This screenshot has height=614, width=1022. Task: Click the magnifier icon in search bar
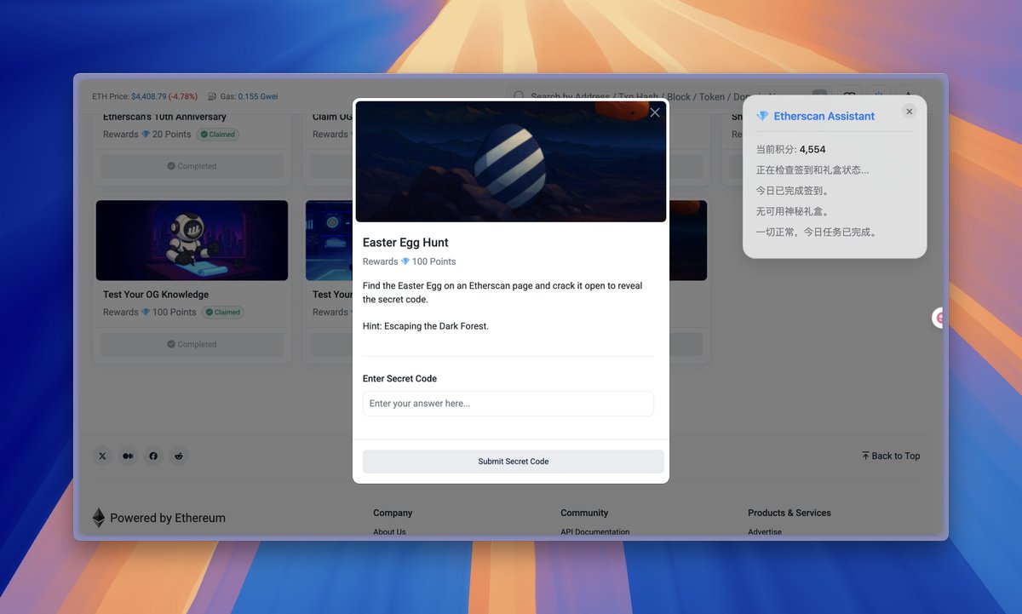tap(520, 97)
